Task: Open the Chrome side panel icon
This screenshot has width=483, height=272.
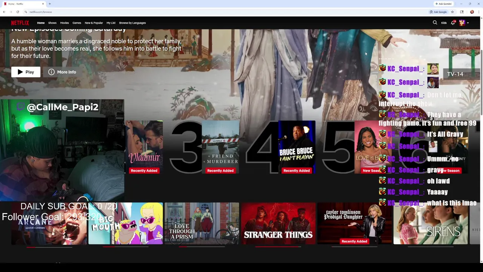Action: pos(461,12)
